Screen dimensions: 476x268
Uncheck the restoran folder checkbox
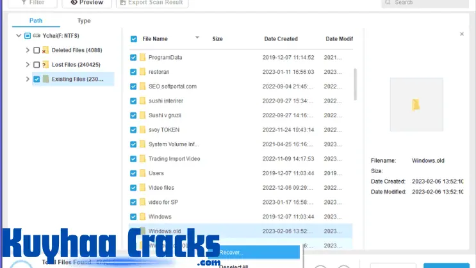pos(133,72)
